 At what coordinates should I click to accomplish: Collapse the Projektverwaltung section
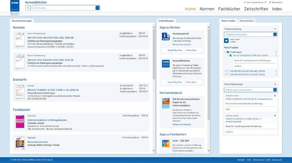[x=275, y=29]
